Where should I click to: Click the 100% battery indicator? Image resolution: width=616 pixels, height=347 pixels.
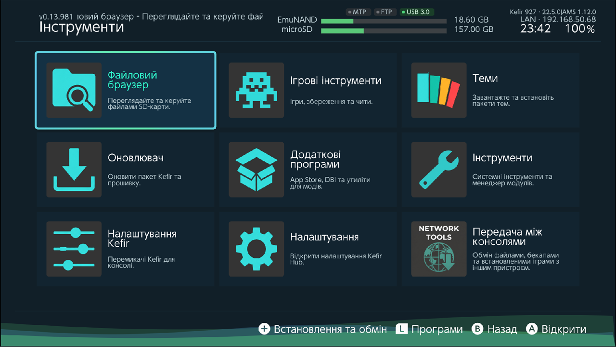pos(580,29)
